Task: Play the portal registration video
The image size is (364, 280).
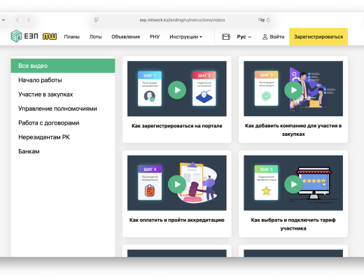Action: click(177, 90)
